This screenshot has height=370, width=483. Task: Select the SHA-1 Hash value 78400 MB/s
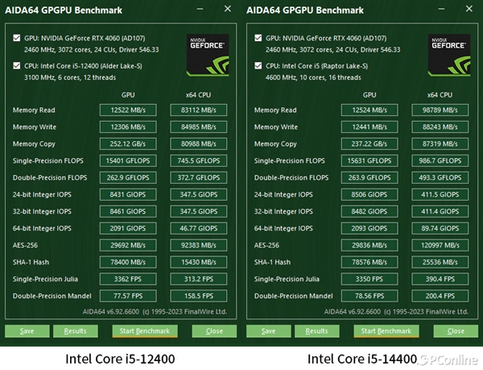point(128,263)
